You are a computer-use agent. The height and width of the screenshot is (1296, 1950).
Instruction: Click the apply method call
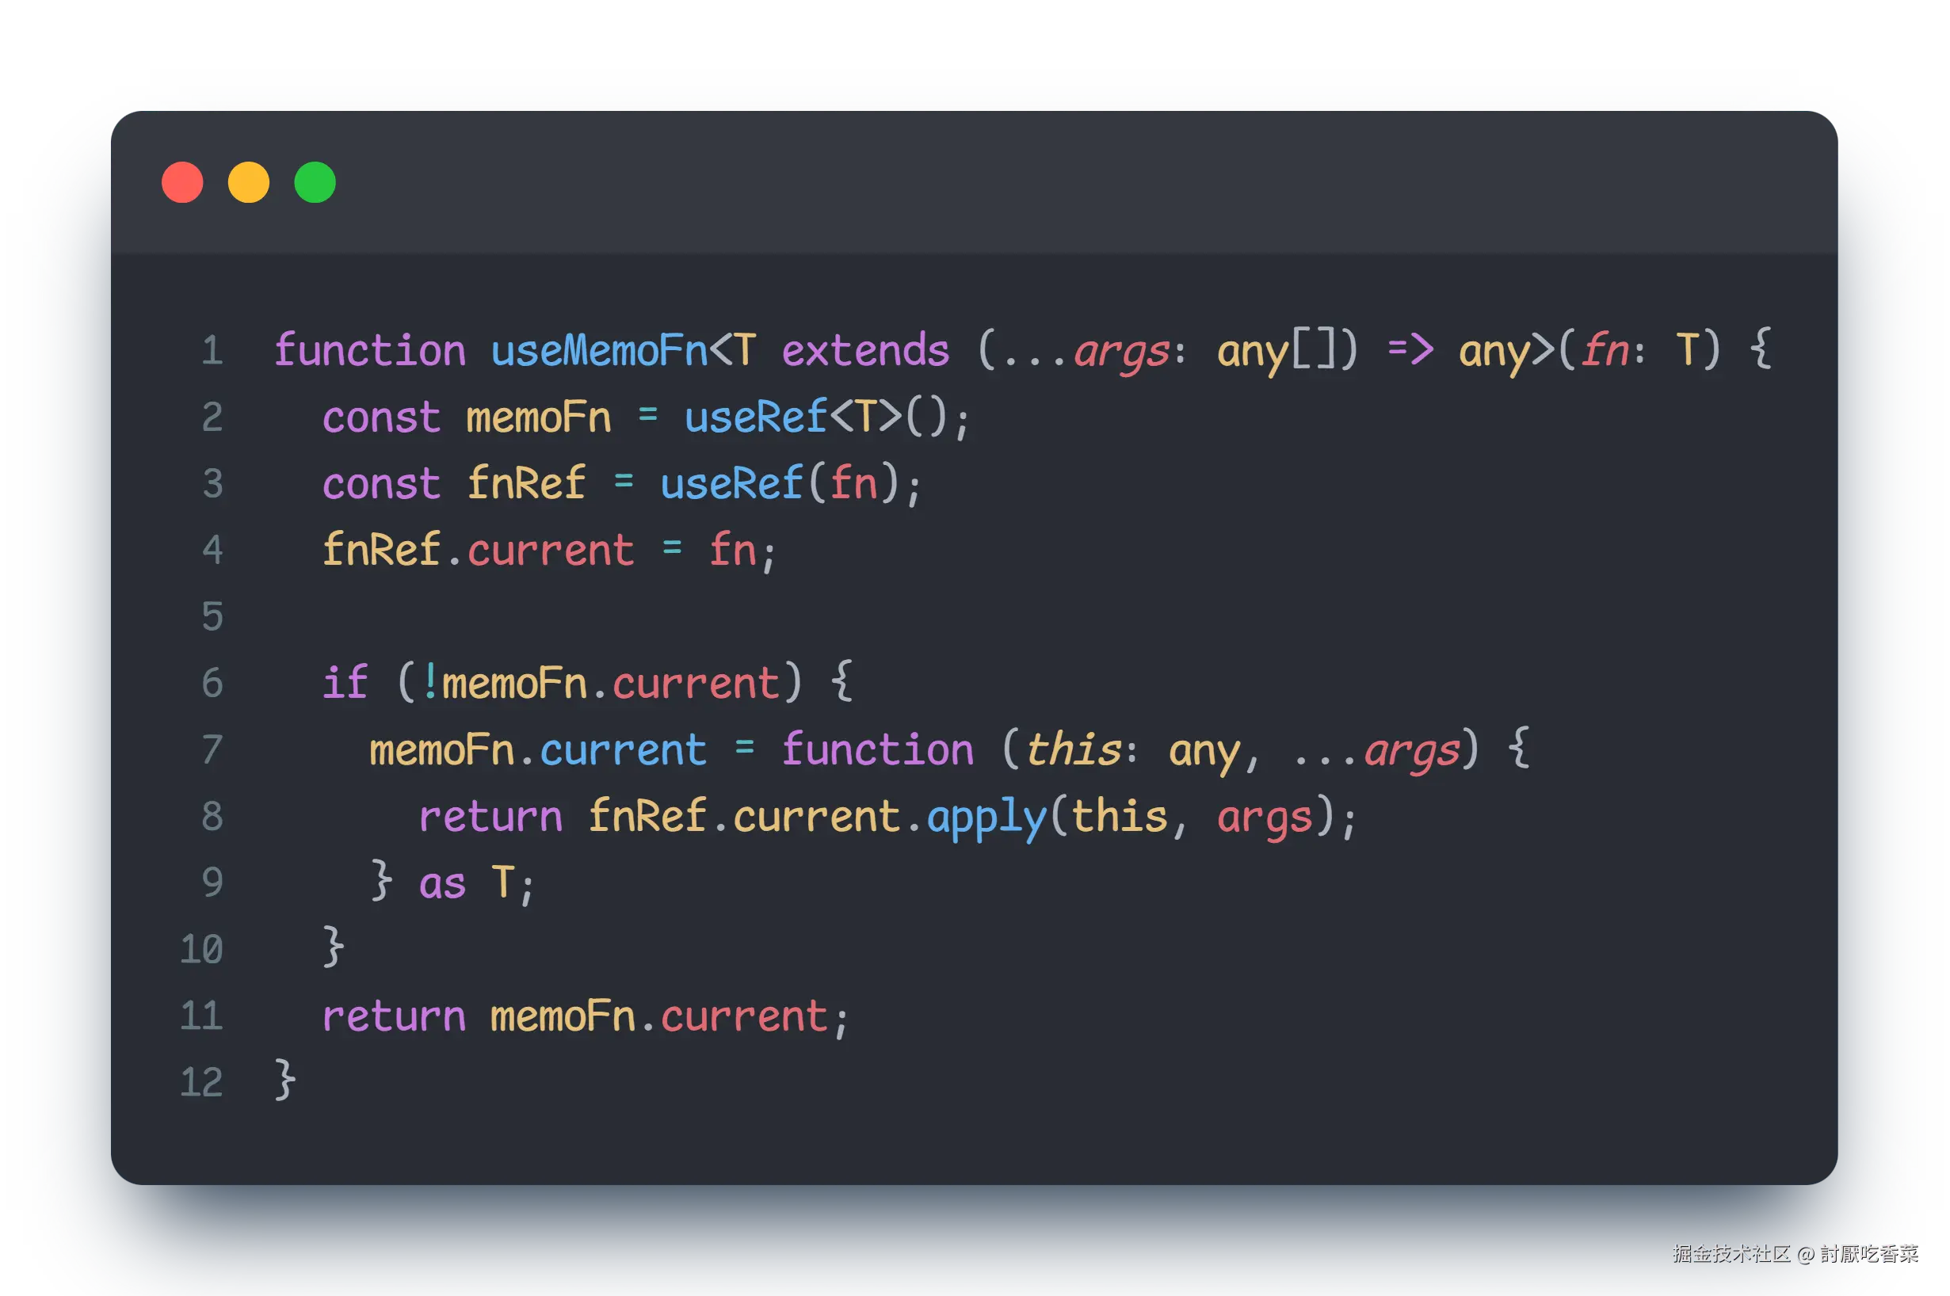[986, 818]
